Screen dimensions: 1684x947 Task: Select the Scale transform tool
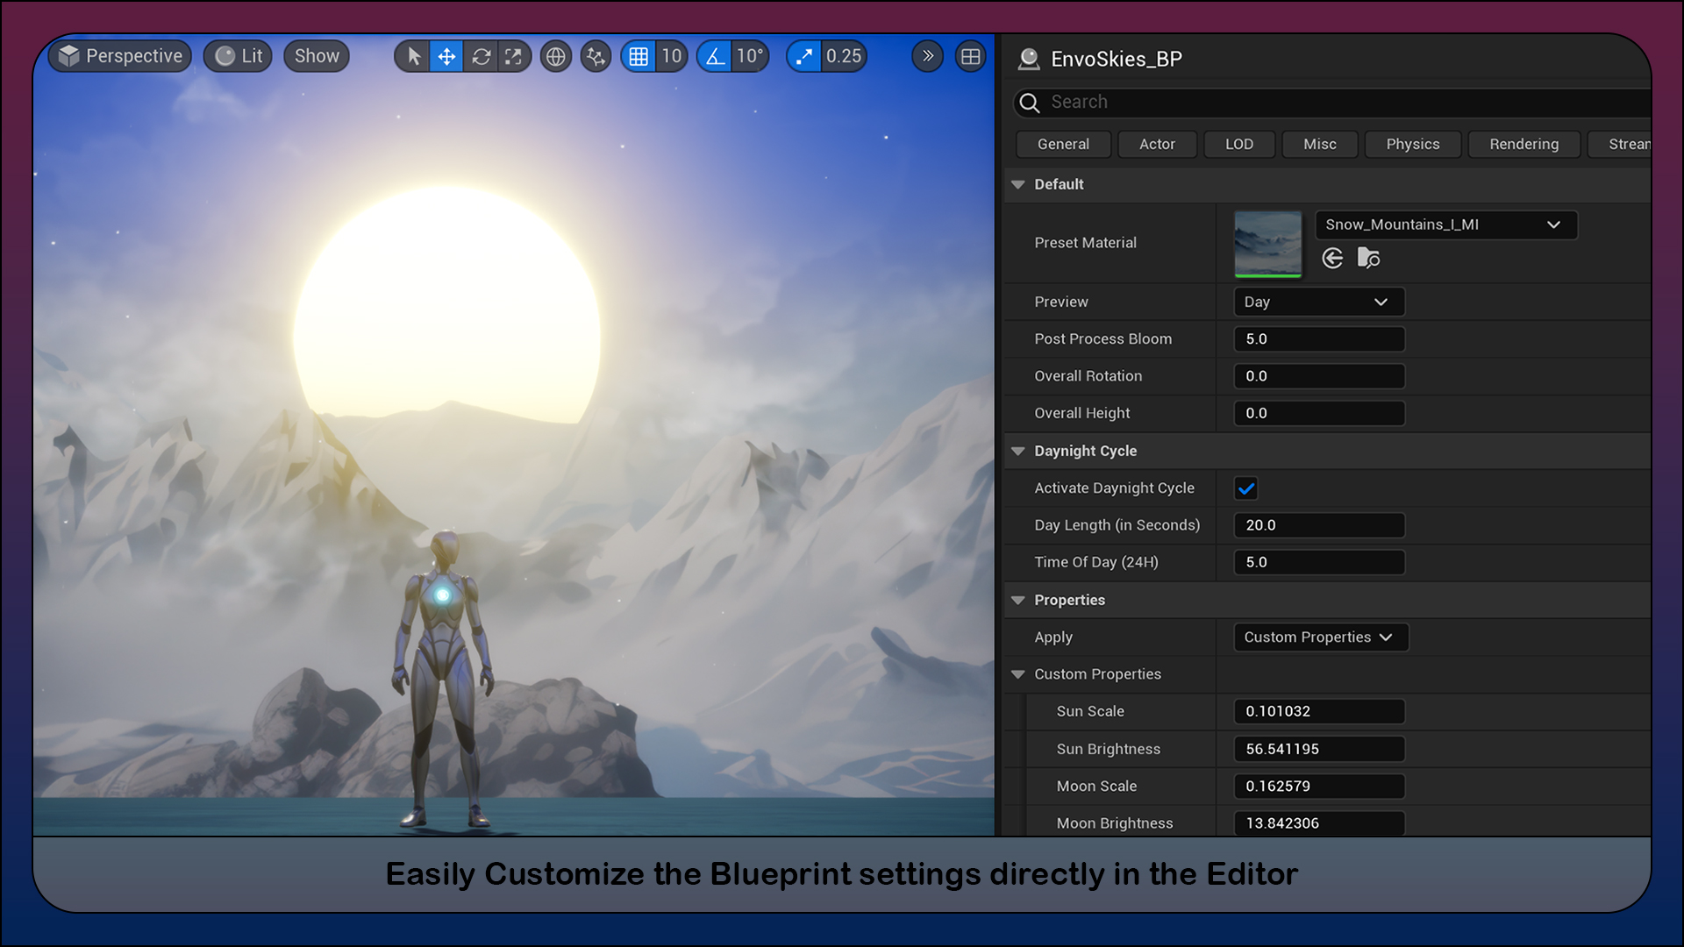(514, 55)
